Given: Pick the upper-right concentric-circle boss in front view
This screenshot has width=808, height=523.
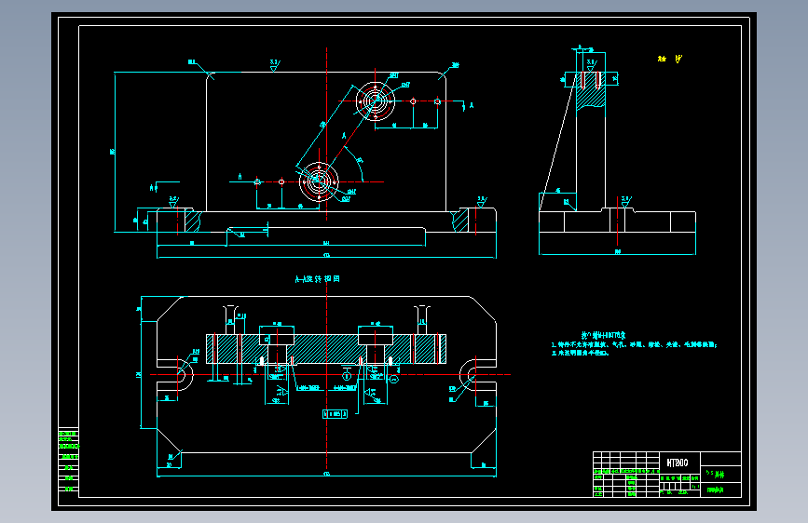Looking at the screenshot, I should (376, 101).
